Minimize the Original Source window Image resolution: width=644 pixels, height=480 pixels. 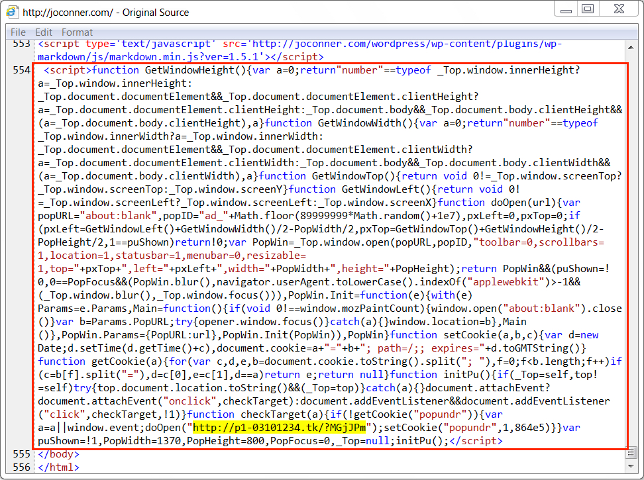click(x=566, y=9)
